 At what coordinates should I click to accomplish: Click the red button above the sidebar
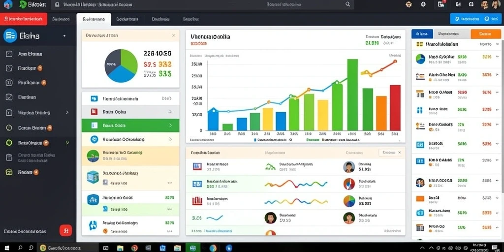(24, 19)
